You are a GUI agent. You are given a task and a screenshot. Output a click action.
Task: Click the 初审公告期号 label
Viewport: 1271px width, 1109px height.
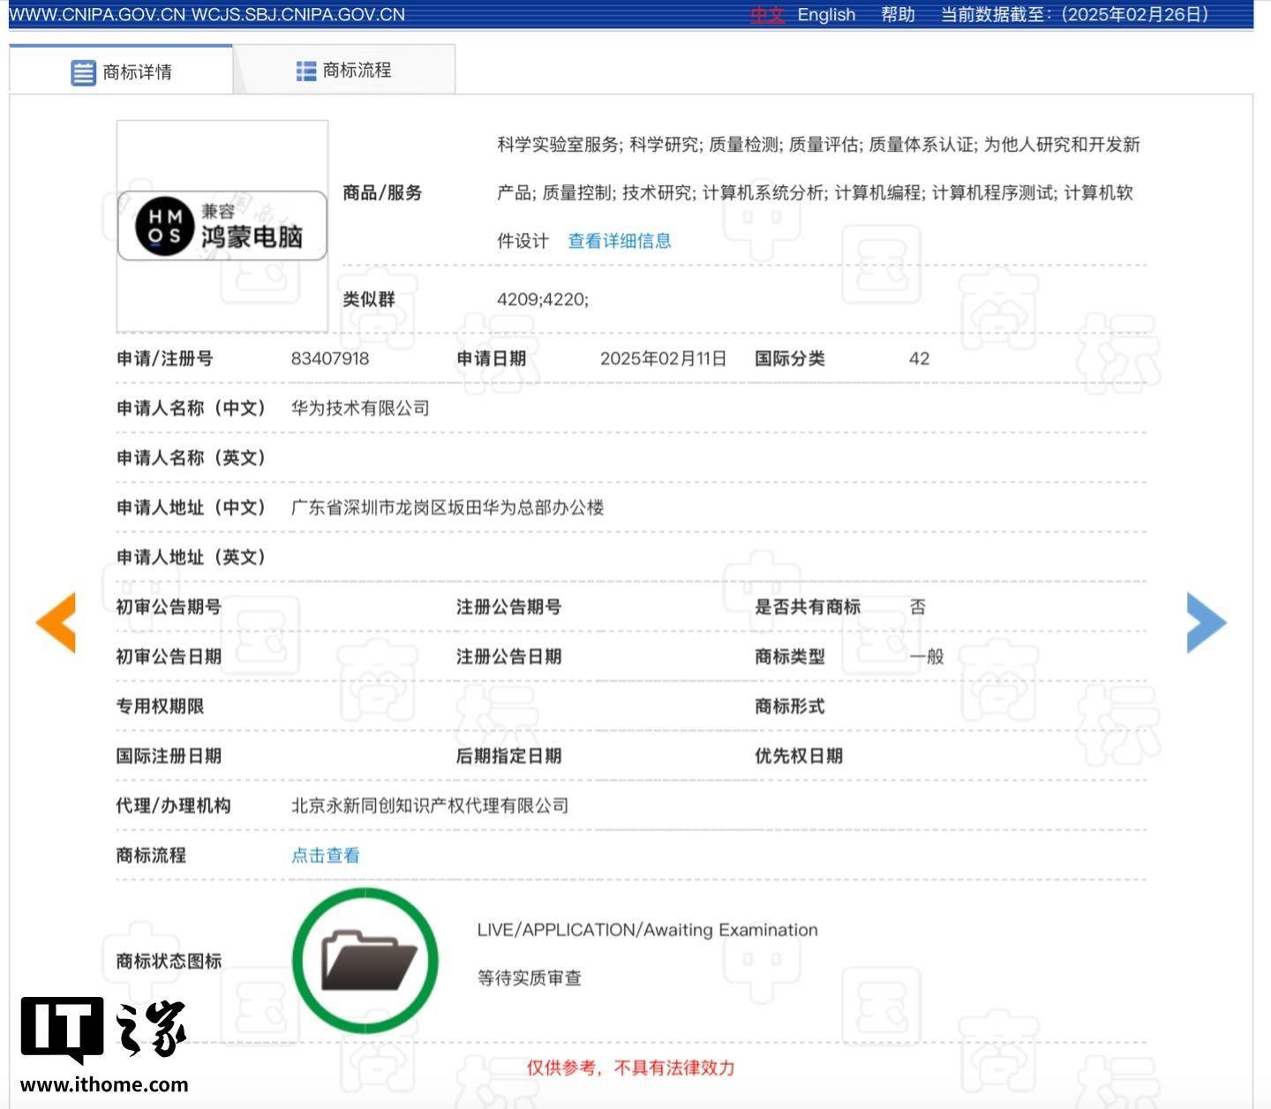[x=169, y=607]
